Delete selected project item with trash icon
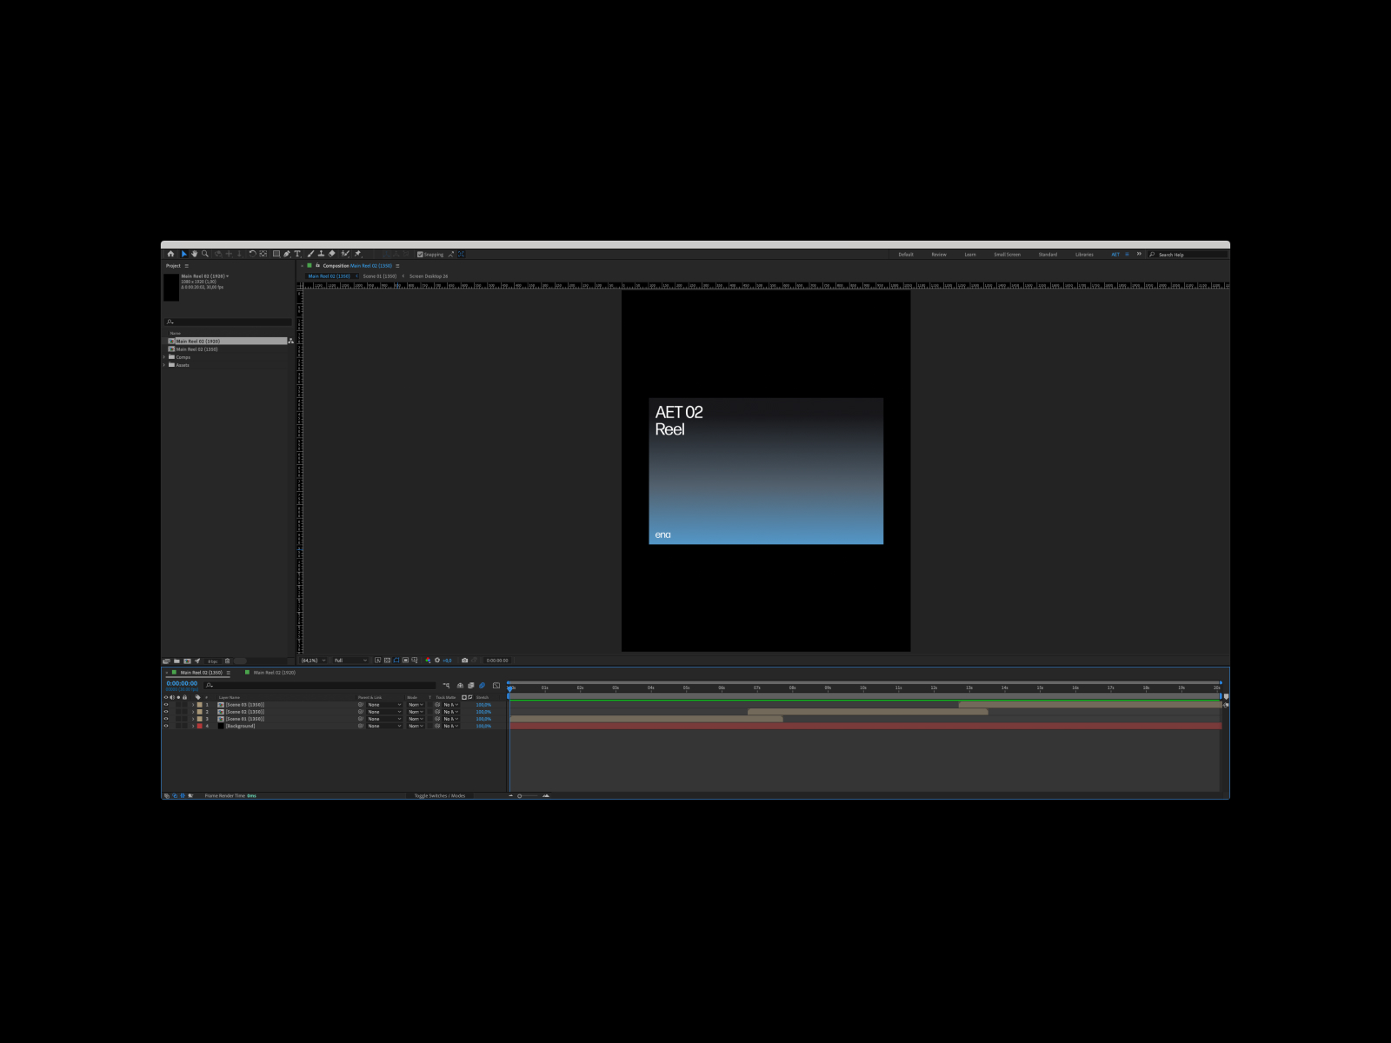1391x1043 pixels. (227, 661)
